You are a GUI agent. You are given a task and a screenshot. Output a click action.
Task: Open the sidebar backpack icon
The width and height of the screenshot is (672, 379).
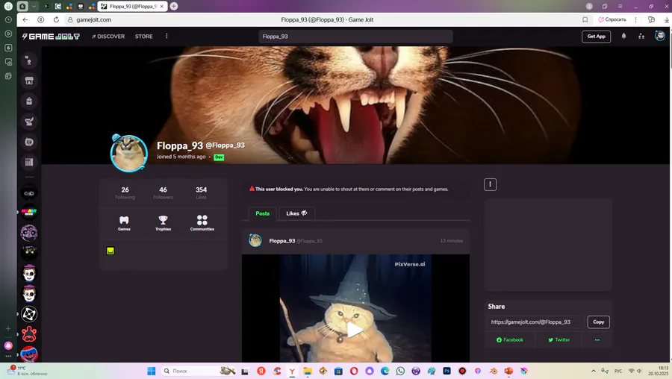click(x=29, y=101)
